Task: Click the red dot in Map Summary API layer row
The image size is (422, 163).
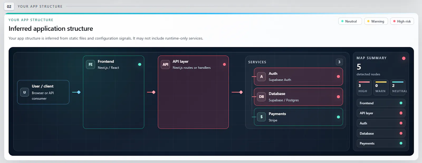Action: (x=401, y=113)
